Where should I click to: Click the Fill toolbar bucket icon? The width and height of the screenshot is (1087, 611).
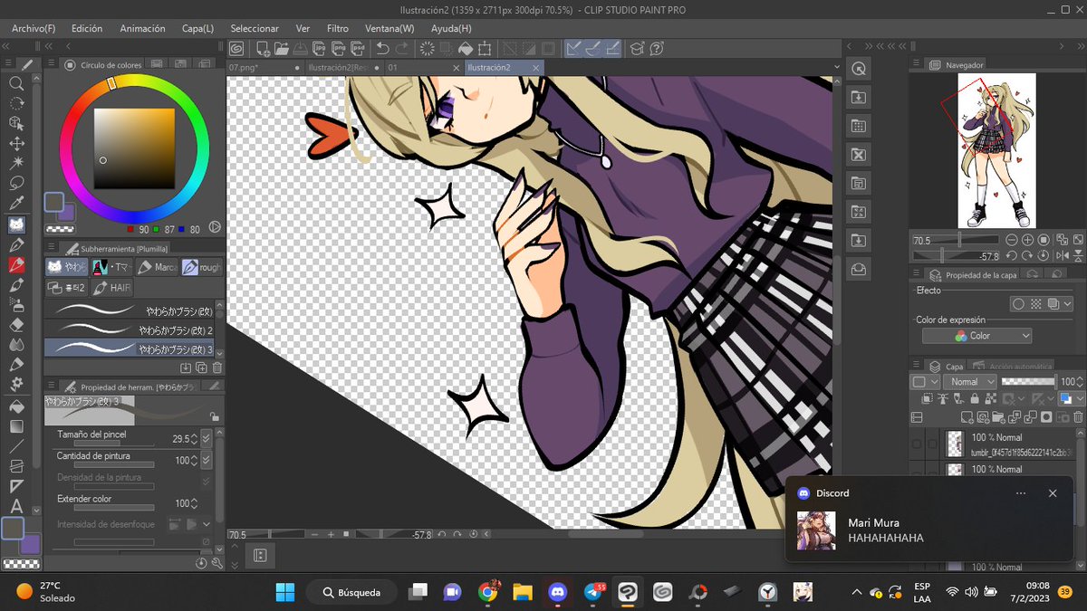pos(466,49)
